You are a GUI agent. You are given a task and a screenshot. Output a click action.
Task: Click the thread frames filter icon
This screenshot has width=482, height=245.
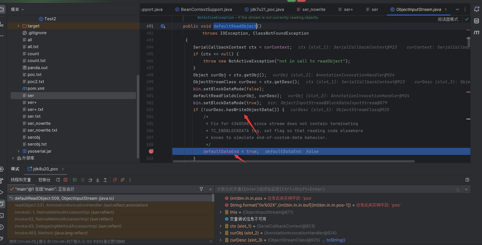tap(201, 189)
